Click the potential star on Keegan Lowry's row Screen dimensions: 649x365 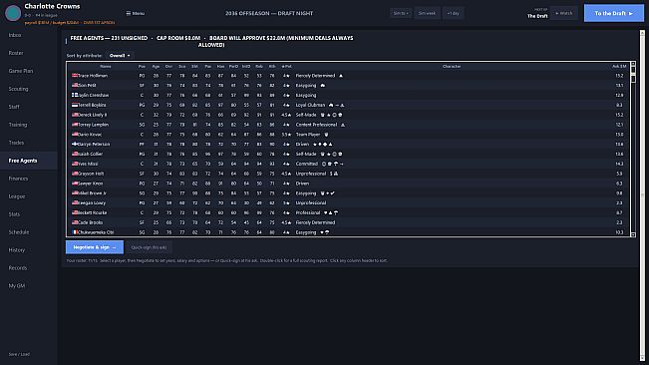[288, 202]
